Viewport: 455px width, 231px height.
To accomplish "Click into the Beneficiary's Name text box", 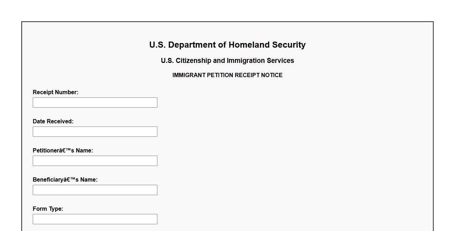I will [x=95, y=190].
